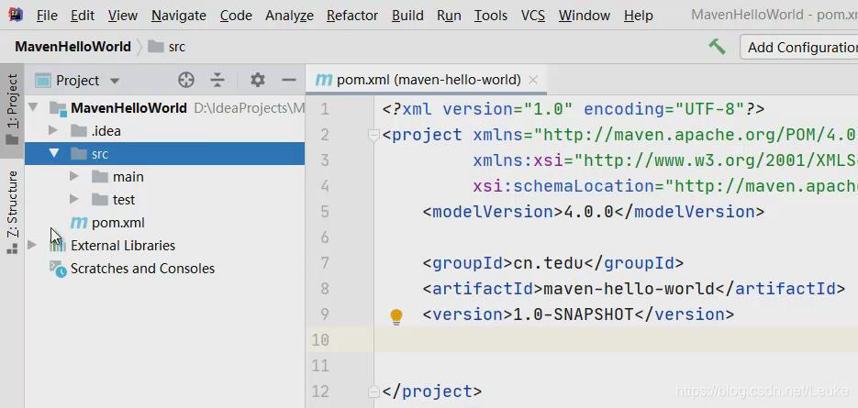
Task: Expand the test folder arrow
Action: pyautogui.click(x=74, y=200)
